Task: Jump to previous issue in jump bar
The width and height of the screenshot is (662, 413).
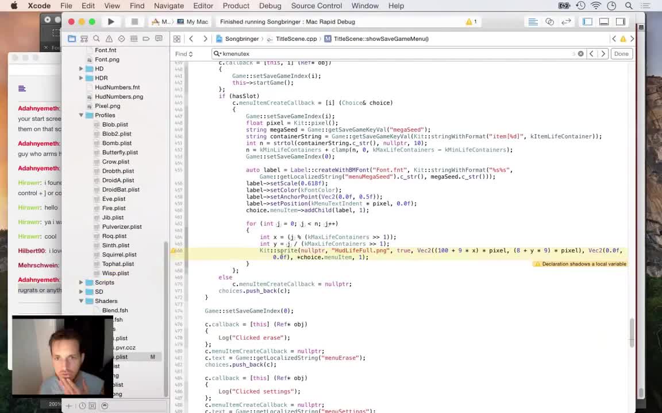Action: pyautogui.click(x=614, y=39)
